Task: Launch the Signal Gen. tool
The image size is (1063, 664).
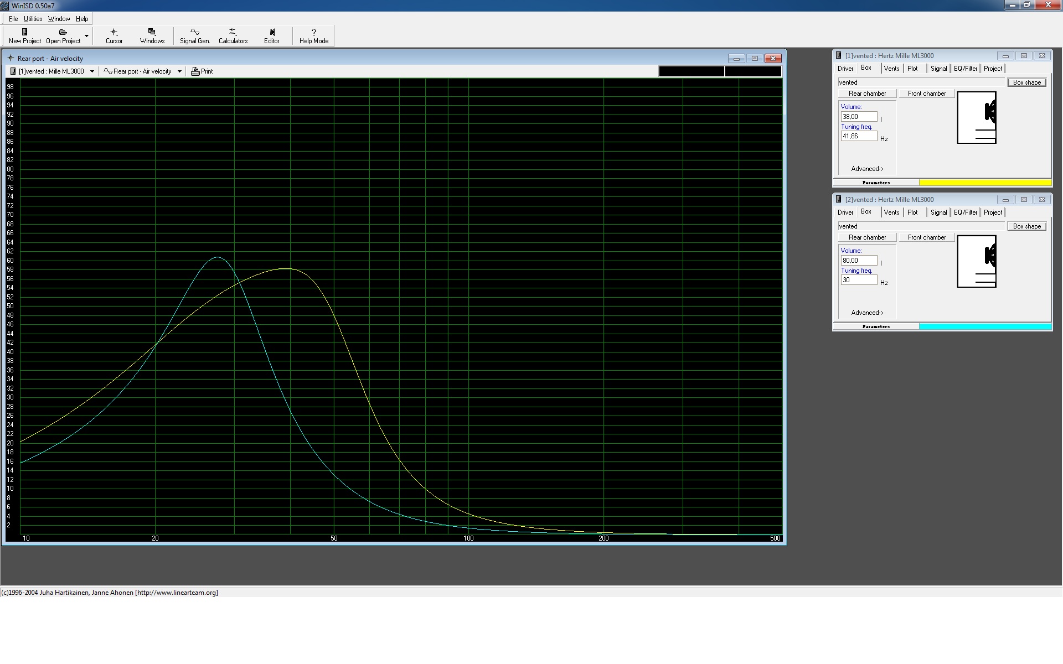Action: click(195, 36)
